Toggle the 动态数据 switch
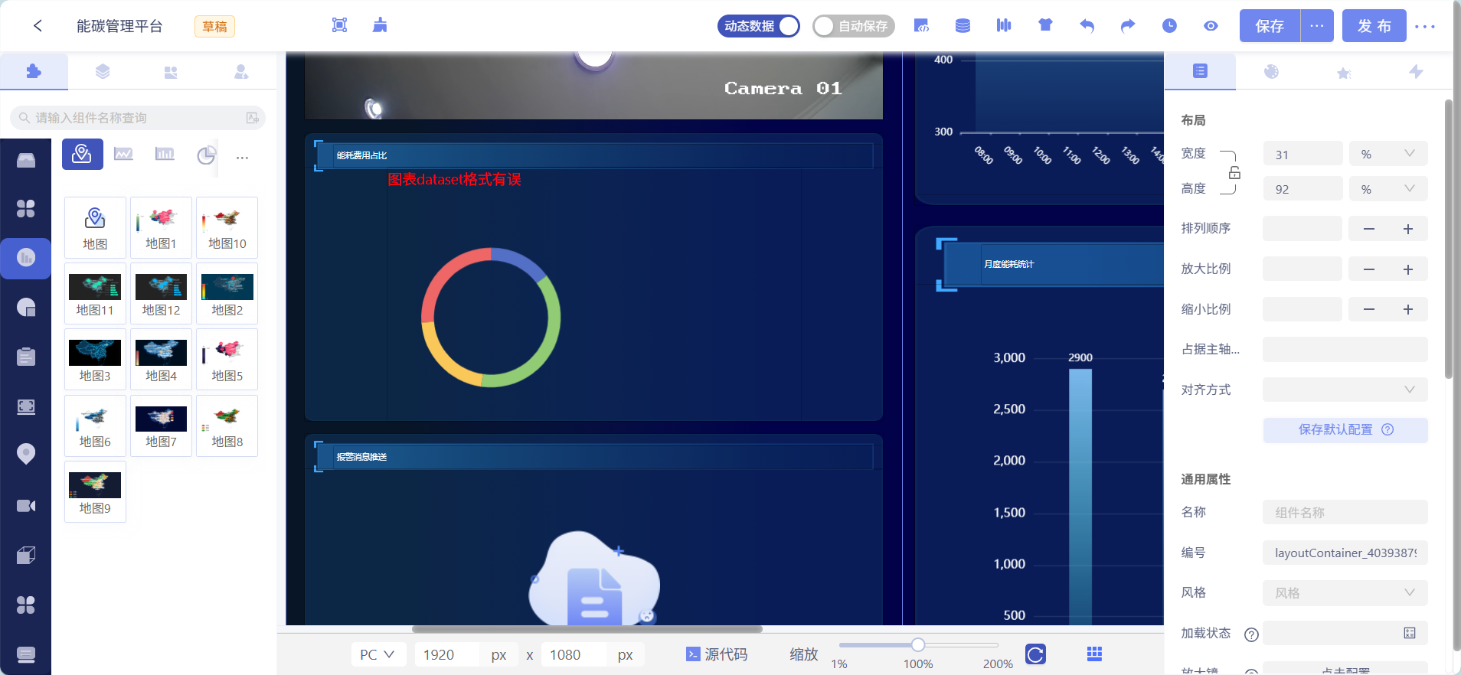The width and height of the screenshot is (1461, 675). [x=759, y=26]
